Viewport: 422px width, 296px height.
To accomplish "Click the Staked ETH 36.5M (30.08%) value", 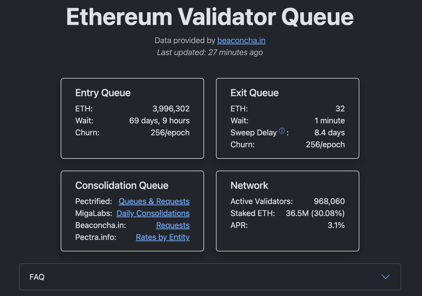I will pos(315,213).
